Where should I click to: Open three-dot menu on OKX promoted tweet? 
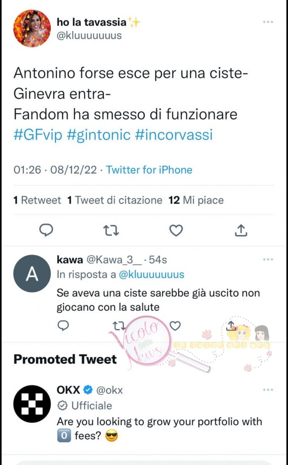point(268,389)
